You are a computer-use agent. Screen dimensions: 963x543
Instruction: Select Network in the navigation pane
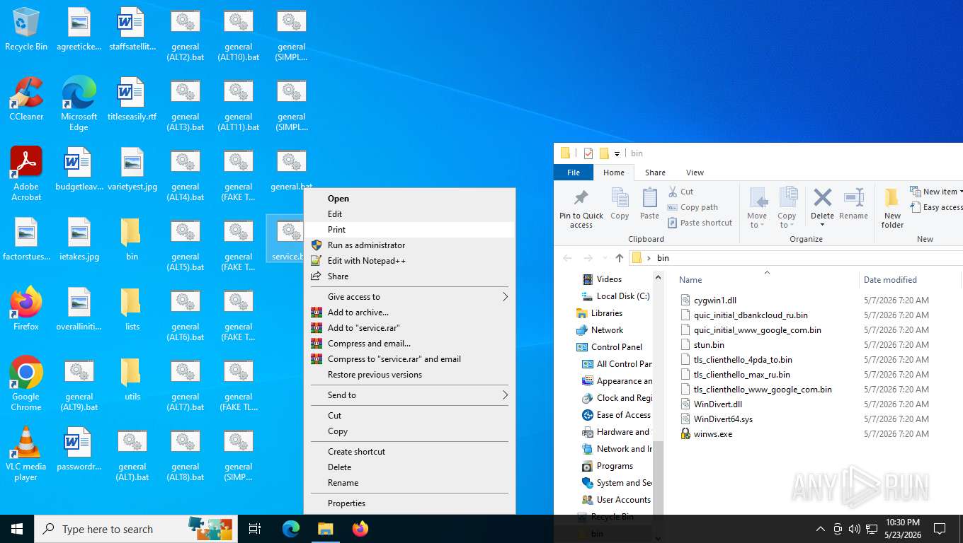pyautogui.click(x=600, y=330)
